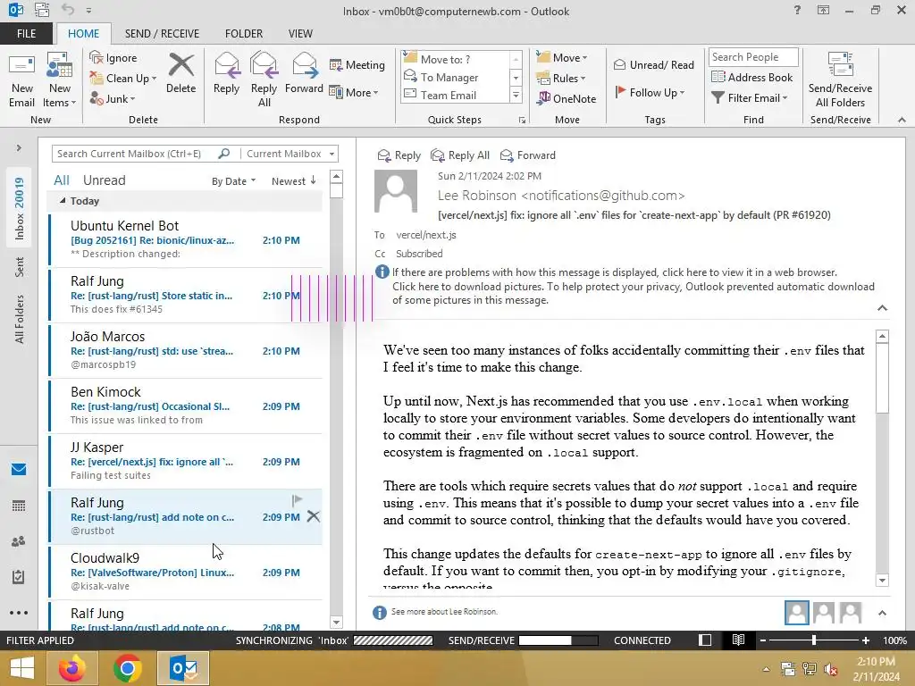Create a New Email
915x686 pixels.
pyautogui.click(x=21, y=80)
